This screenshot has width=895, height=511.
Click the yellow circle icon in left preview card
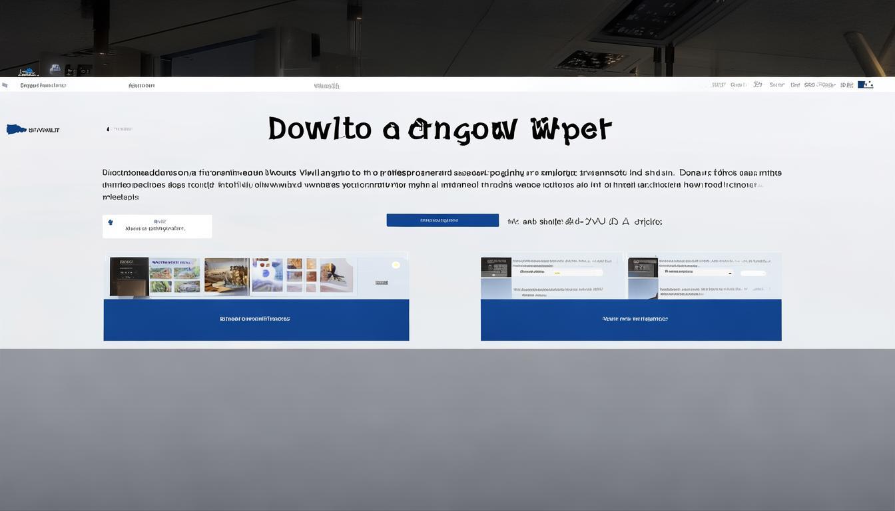pos(396,265)
